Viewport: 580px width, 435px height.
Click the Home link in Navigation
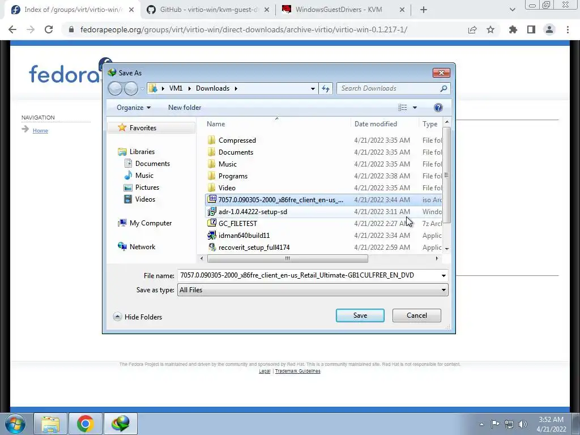pyautogui.click(x=40, y=131)
